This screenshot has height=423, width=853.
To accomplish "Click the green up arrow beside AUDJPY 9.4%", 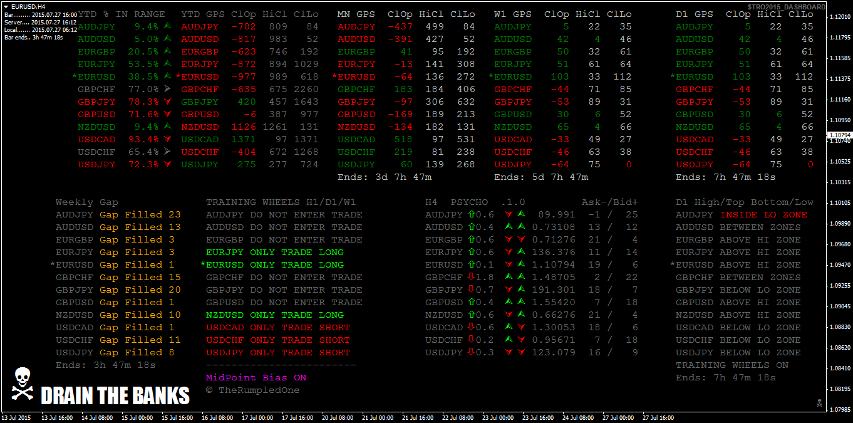I will click(x=167, y=26).
